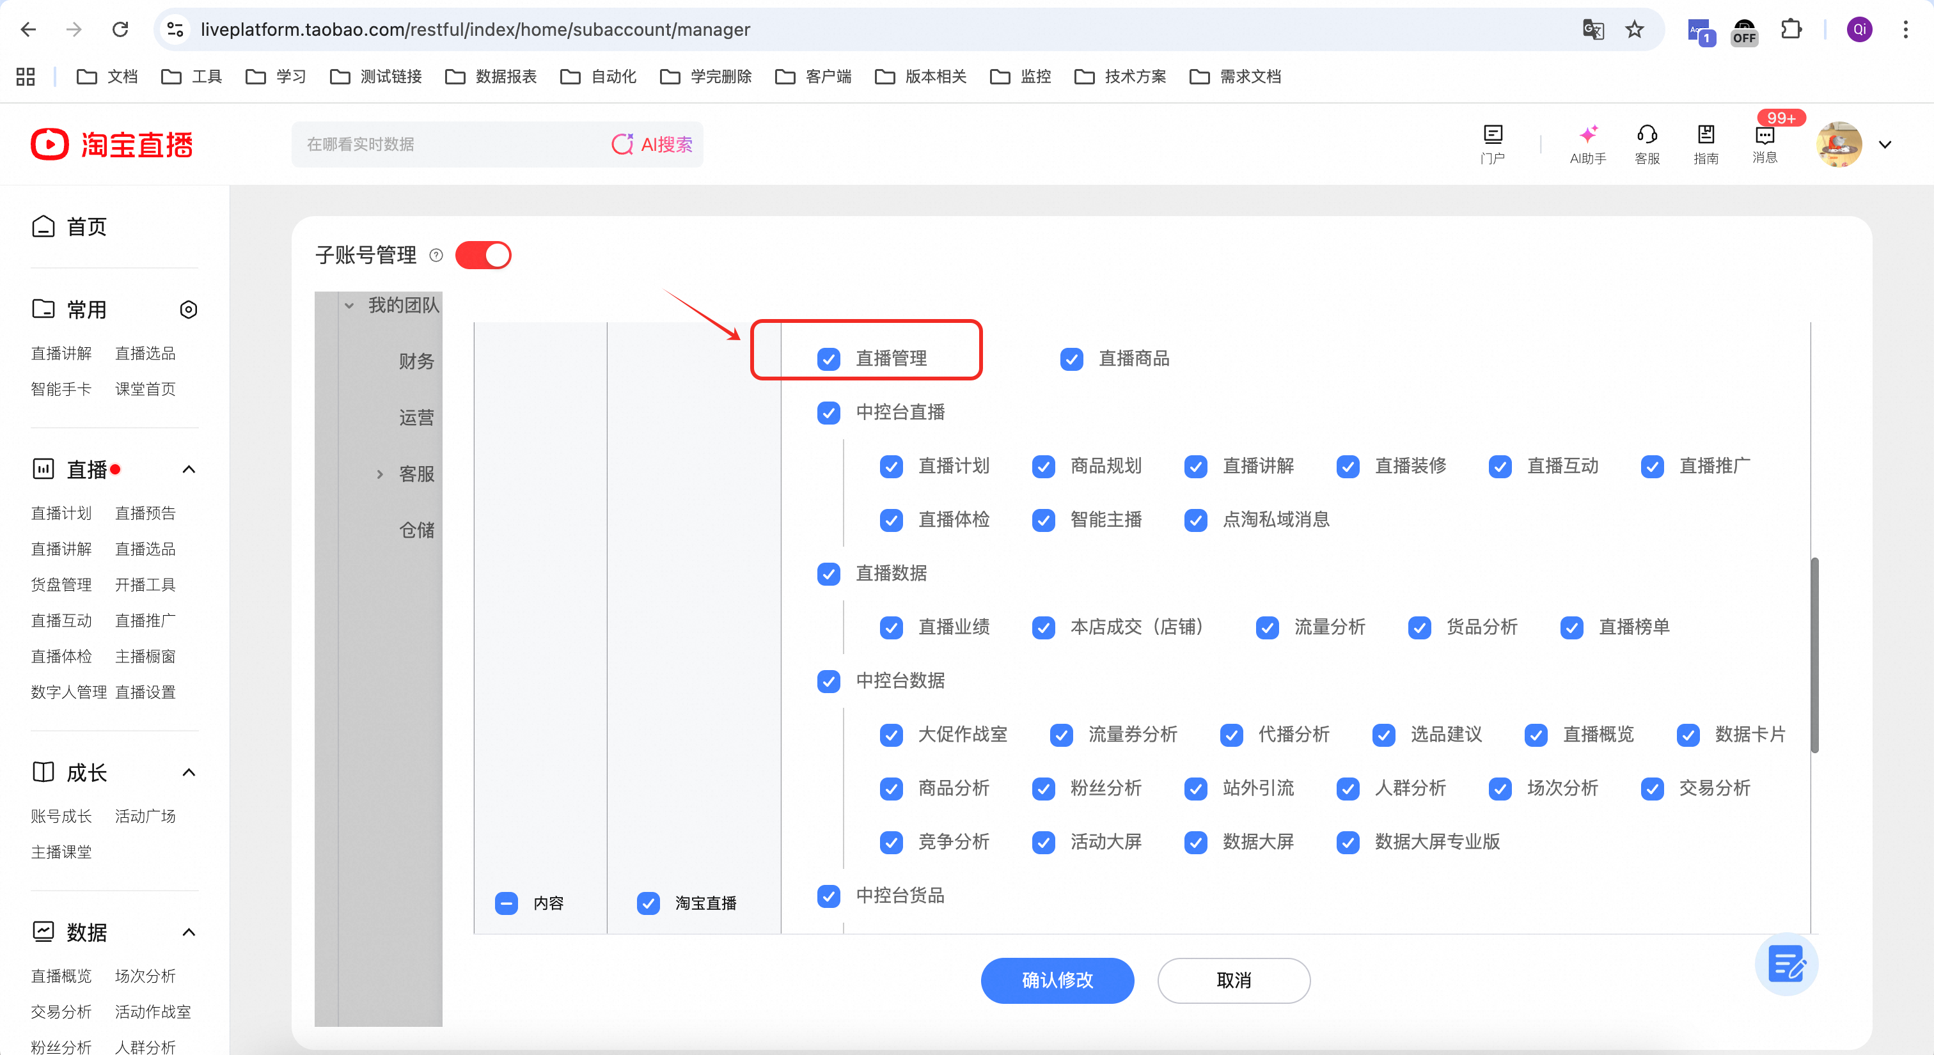The image size is (1934, 1055).
Task: Click the browser profile Qi icon
Action: pos(1859,29)
